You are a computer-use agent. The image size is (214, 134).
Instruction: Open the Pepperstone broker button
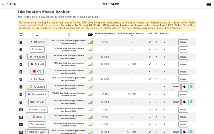tap(37, 94)
